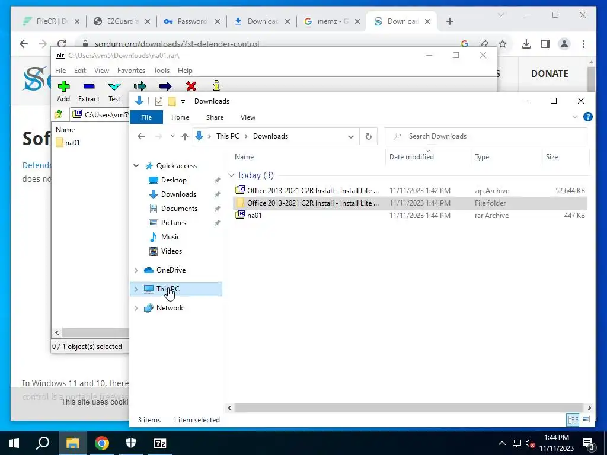The image size is (607, 455).
Task: Open the Chrome profile avatar icon
Action: pyautogui.click(x=564, y=44)
